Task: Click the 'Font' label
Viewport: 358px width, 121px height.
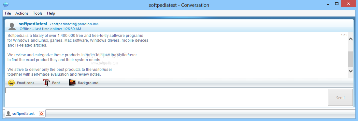Action: coord(56,83)
